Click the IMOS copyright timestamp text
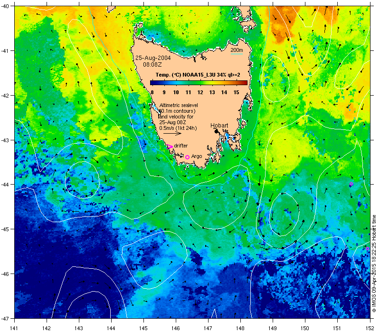380x333 pixels. [374, 264]
